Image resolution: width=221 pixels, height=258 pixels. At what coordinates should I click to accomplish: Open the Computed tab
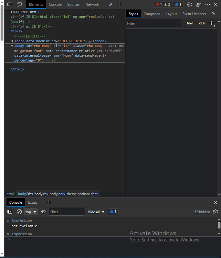pyautogui.click(x=152, y=14)
